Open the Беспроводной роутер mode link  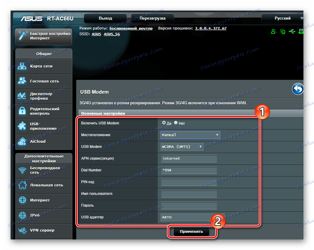(x=131, y=28)
